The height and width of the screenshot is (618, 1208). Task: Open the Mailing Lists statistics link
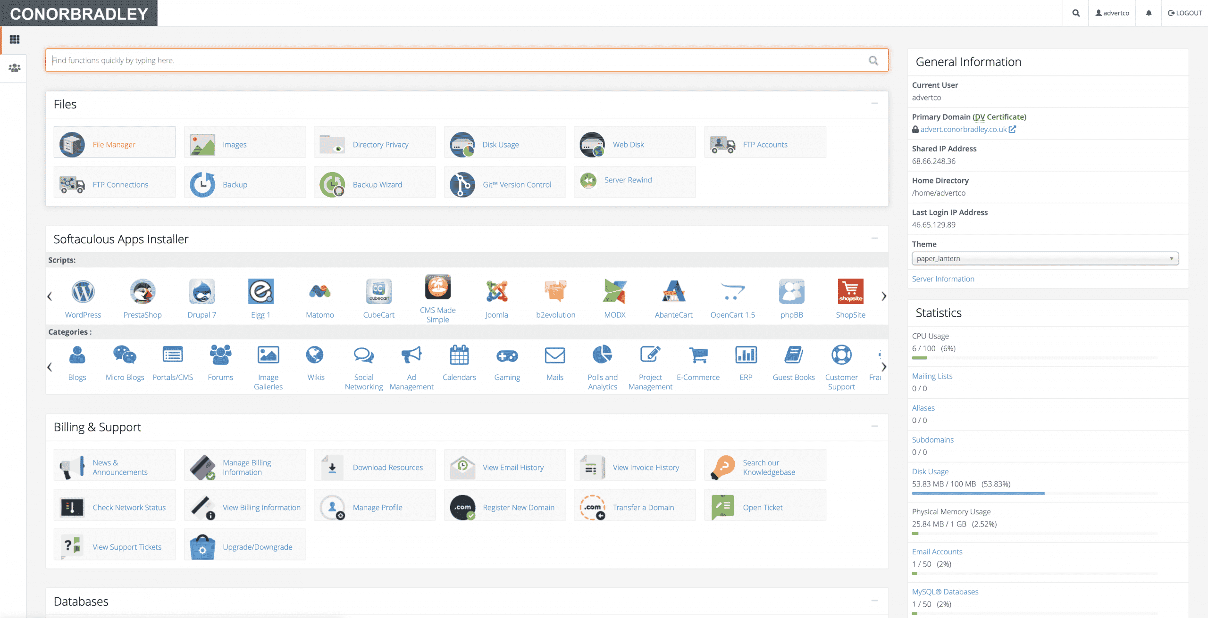point(932,376)
